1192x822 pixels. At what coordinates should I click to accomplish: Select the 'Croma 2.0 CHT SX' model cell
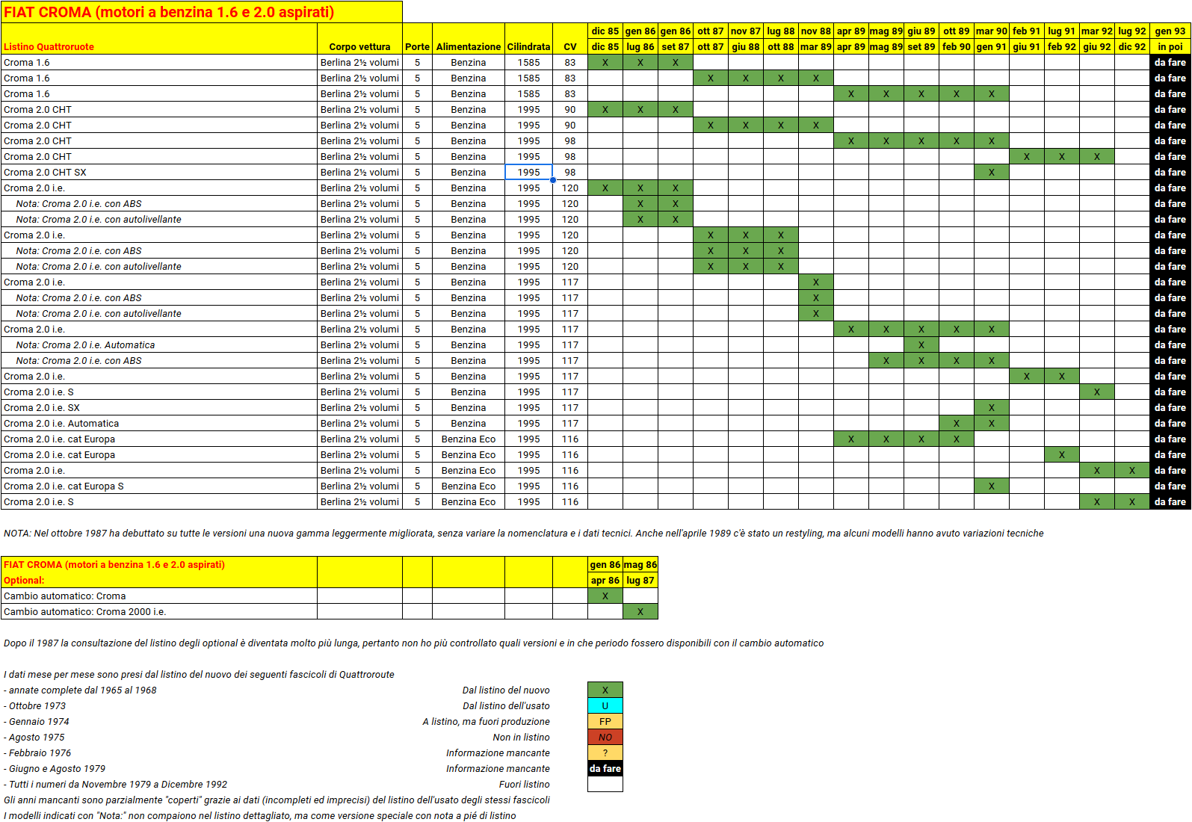coord(159,172)
